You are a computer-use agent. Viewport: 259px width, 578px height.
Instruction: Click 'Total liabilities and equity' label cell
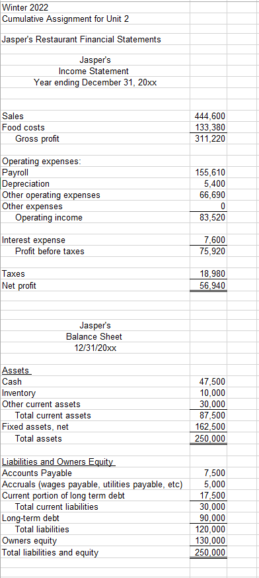point(95,553)
